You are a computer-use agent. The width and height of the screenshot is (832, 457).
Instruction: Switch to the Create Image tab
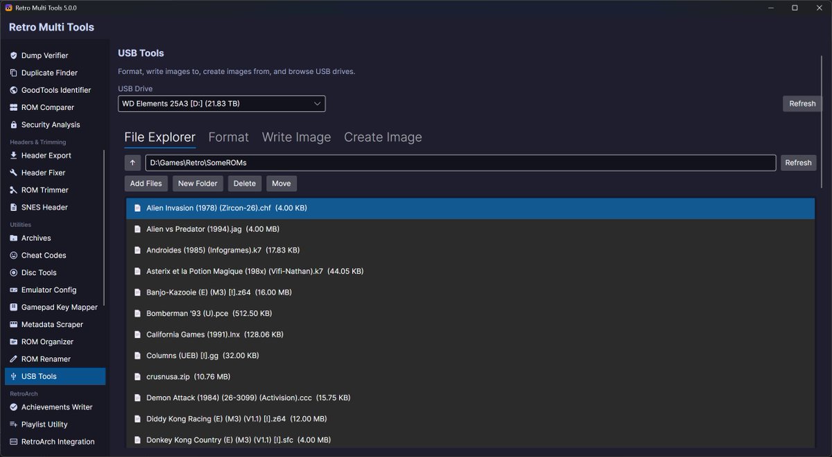coord(383,137)
